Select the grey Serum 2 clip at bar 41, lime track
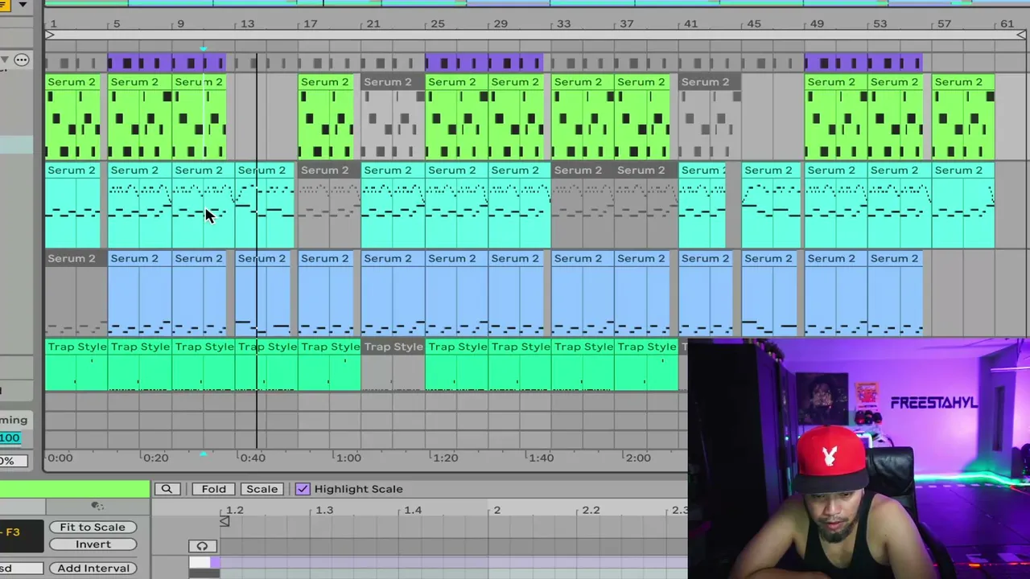 (x=710, y=117)
